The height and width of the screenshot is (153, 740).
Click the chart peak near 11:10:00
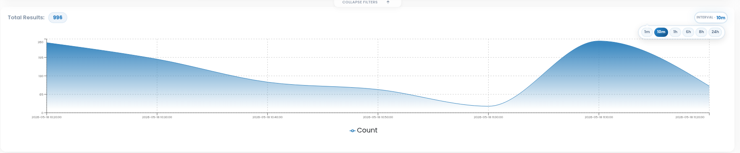[x=599, y=41]
